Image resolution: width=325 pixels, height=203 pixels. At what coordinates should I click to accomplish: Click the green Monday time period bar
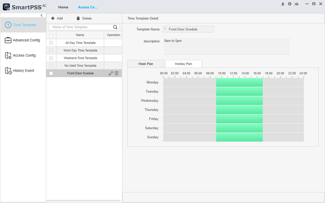239,83
